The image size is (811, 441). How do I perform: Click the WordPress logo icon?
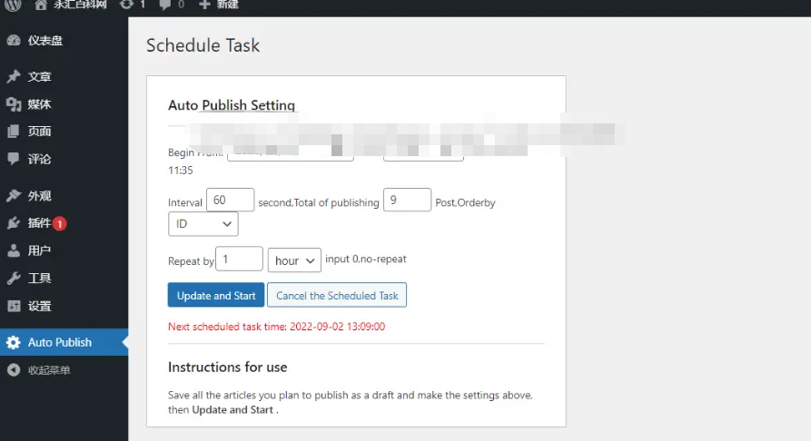click(13, 5)
